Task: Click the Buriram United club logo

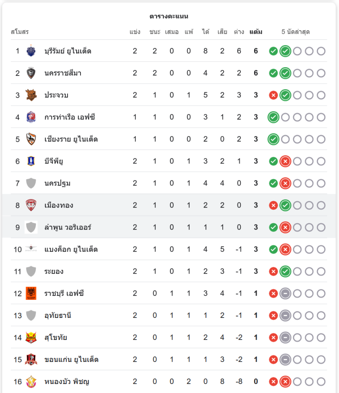Action: coord(31,51)
